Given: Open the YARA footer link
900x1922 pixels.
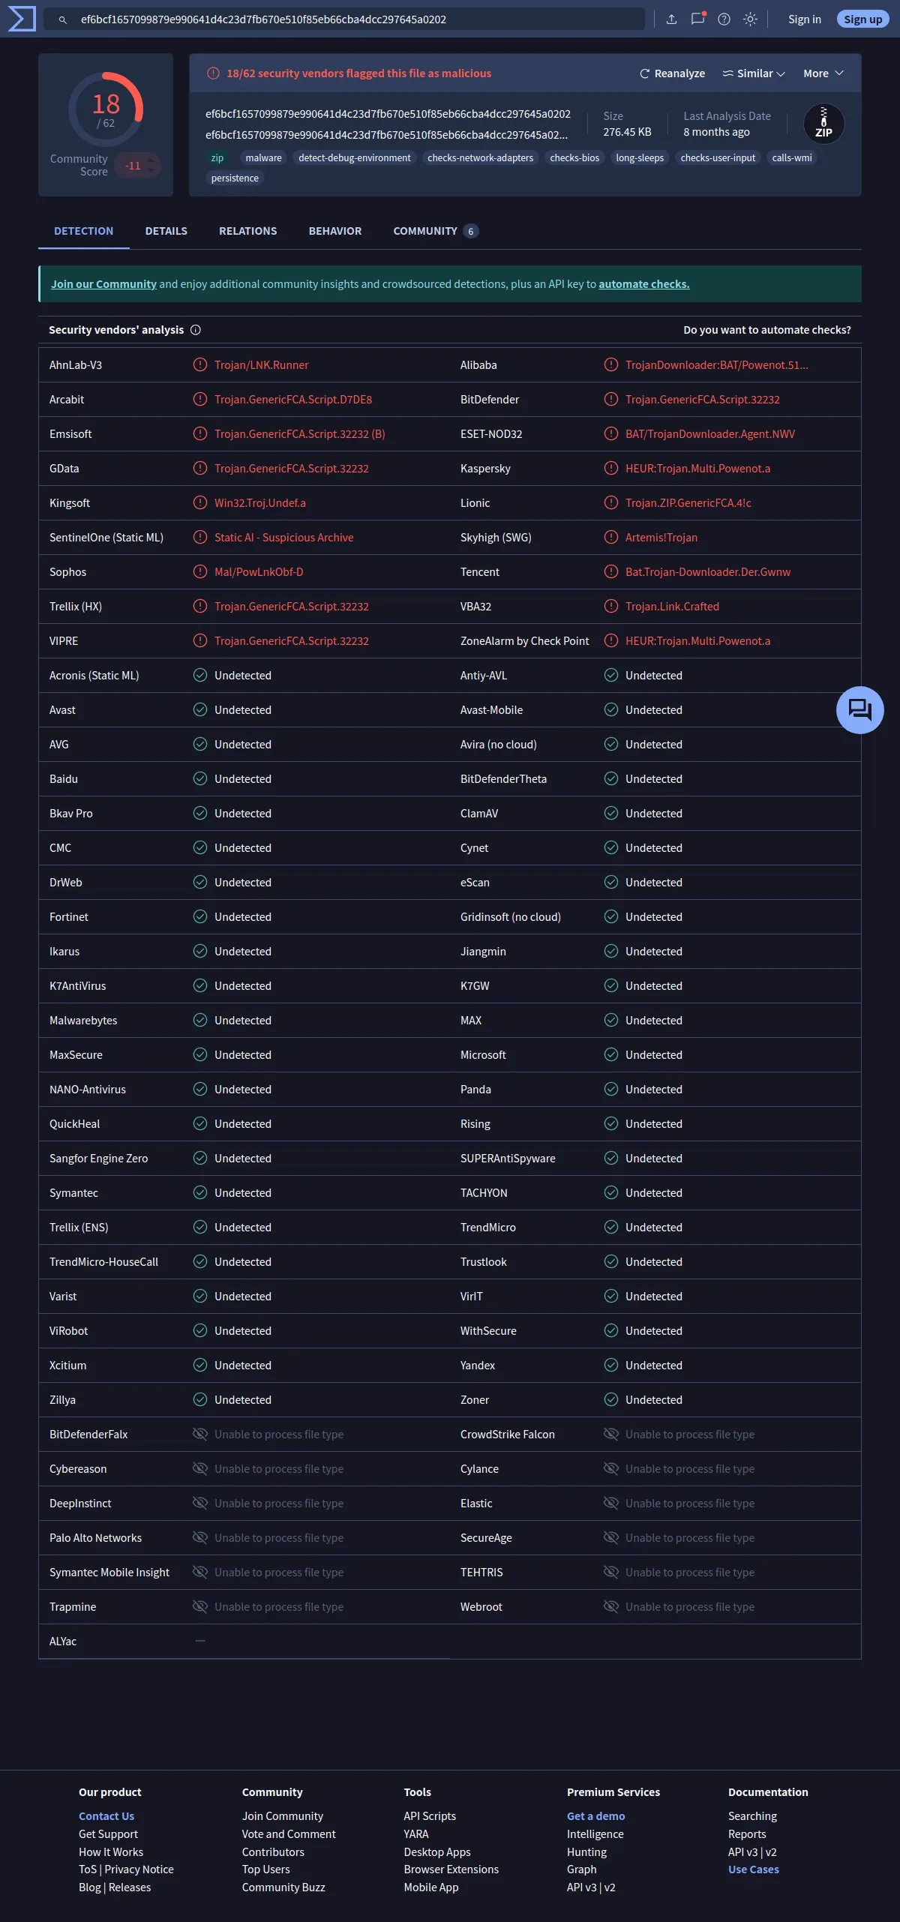Looking at the screenshot, I should 416,1834.
